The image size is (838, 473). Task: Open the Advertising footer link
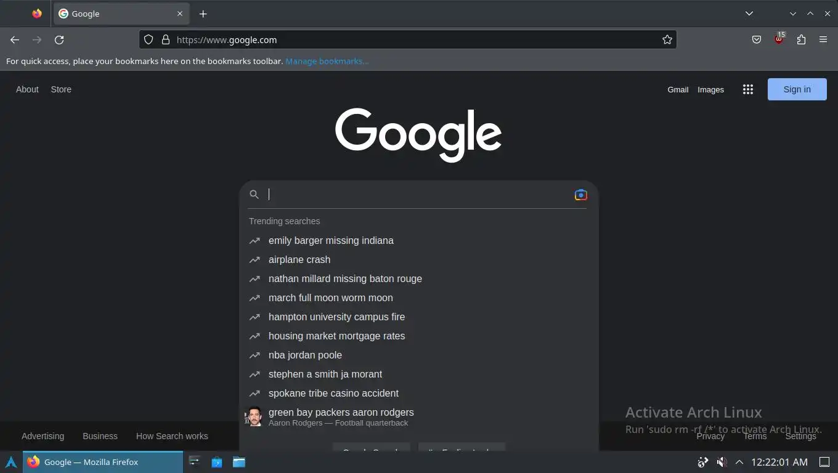43,436
